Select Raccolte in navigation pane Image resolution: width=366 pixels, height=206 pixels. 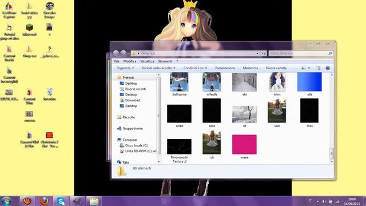126,117
